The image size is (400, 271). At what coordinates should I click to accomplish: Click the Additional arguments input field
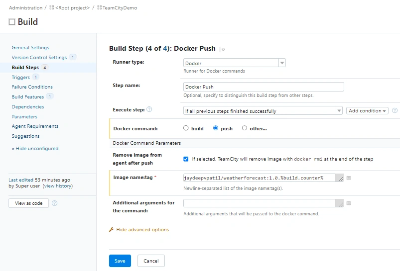[x=260, y=203]
